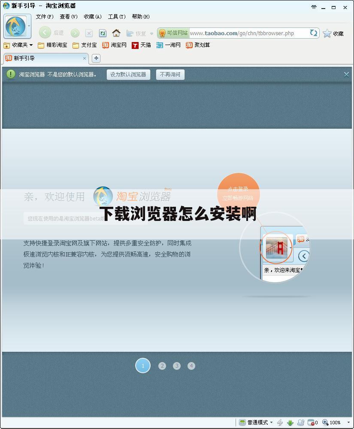Click 不再询问 button
The height and width of the screenshot is (429, 354).
pos(170,74)
